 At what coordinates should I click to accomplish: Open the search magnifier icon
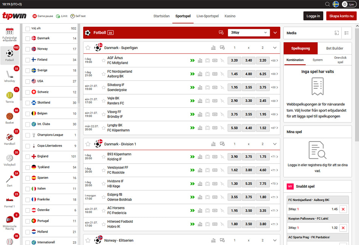tap(327, 4)
